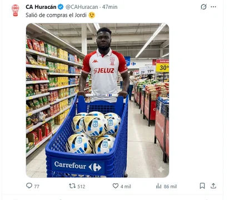Screen dimensions: 229x200
Task: Open the Grok slashed-circle icon
Action: [203, 7]
